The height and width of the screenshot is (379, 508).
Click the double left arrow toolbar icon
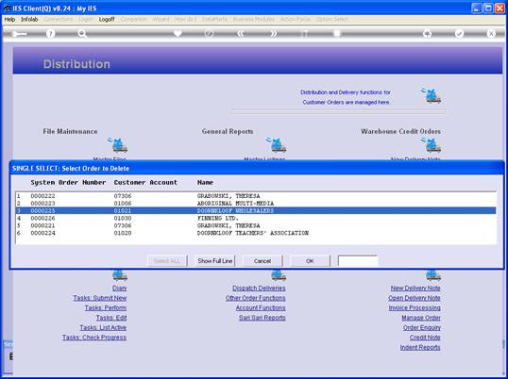(x=240, y=33)
